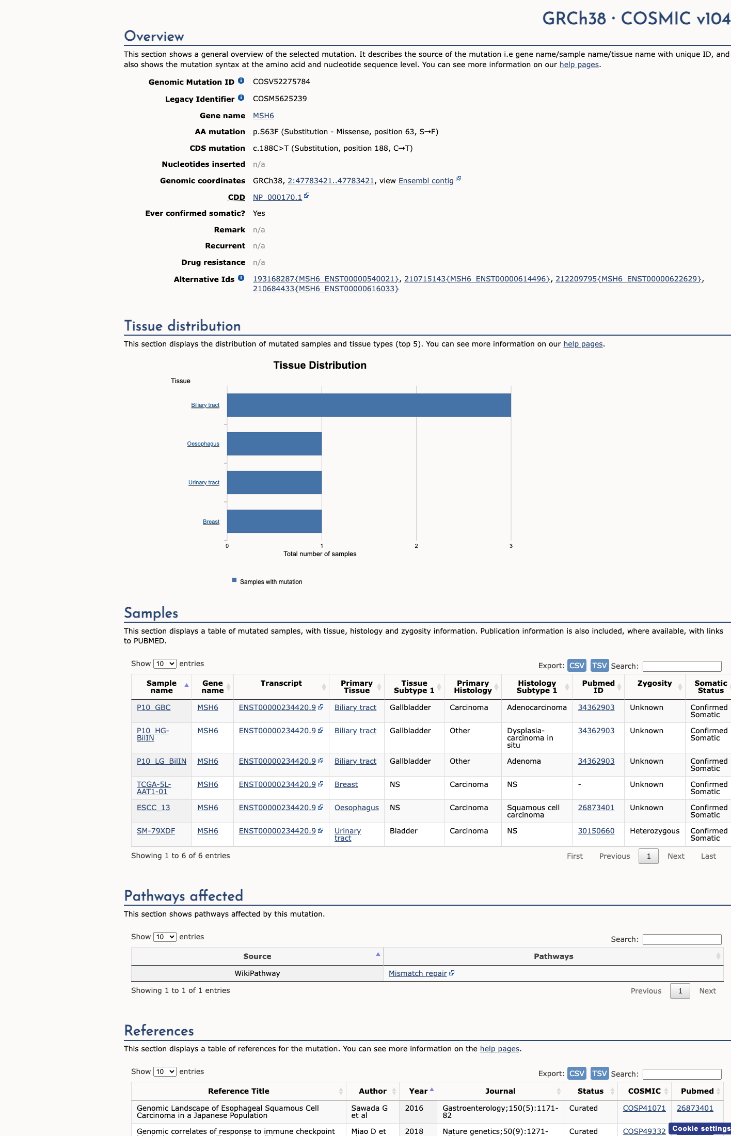Screen dimensions: 731x1136
Task: Go to Previous page of Pathways table
Action: pos(646,991)
